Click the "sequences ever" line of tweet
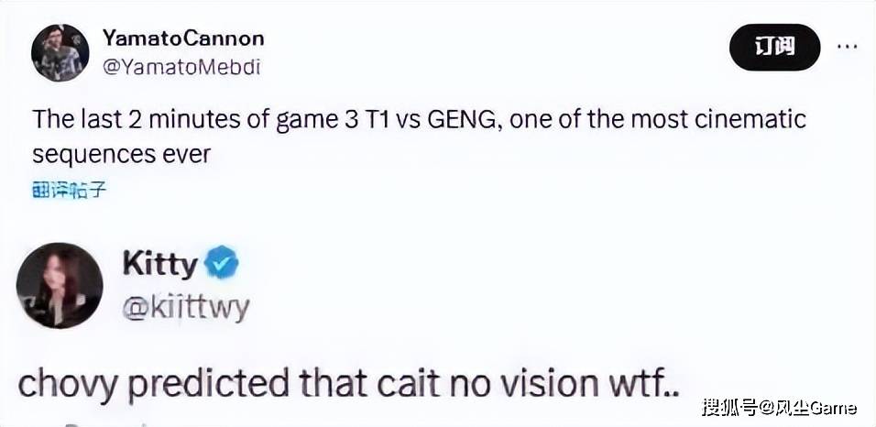This screenshot has height=427, width=876. pyautogui.click(x=121, y=154)
